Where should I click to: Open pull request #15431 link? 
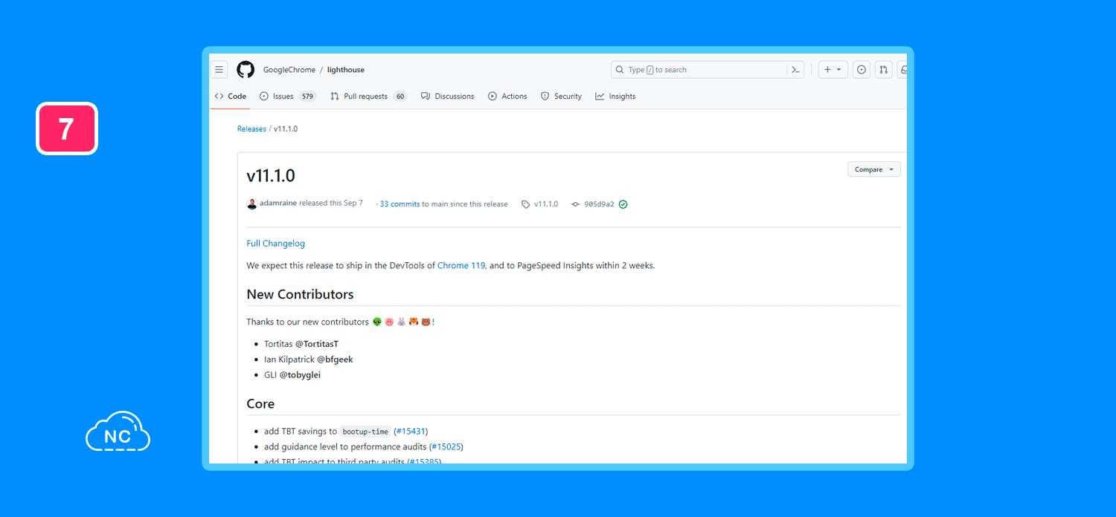(x=411, y=432)
